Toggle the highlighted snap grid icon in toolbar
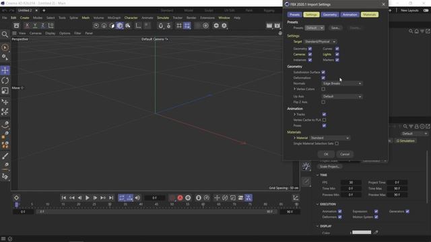 187,26
